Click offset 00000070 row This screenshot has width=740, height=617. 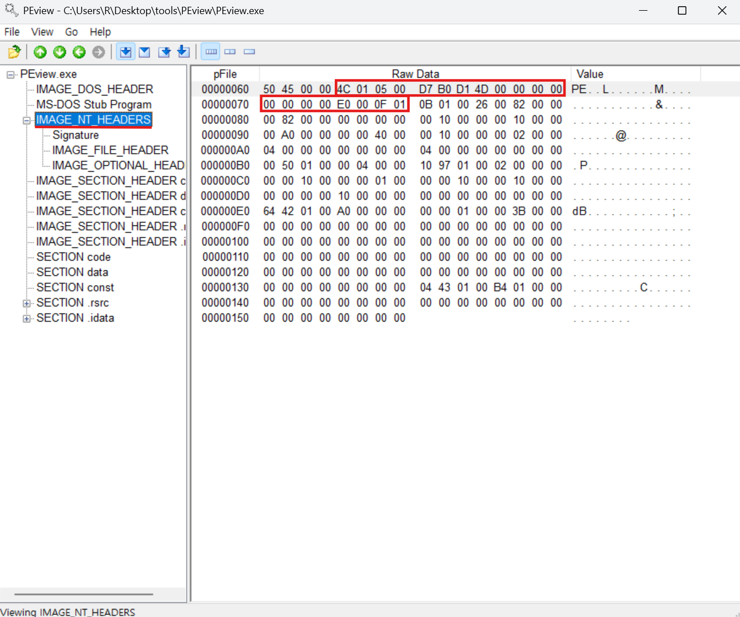[x=465, y=104]
